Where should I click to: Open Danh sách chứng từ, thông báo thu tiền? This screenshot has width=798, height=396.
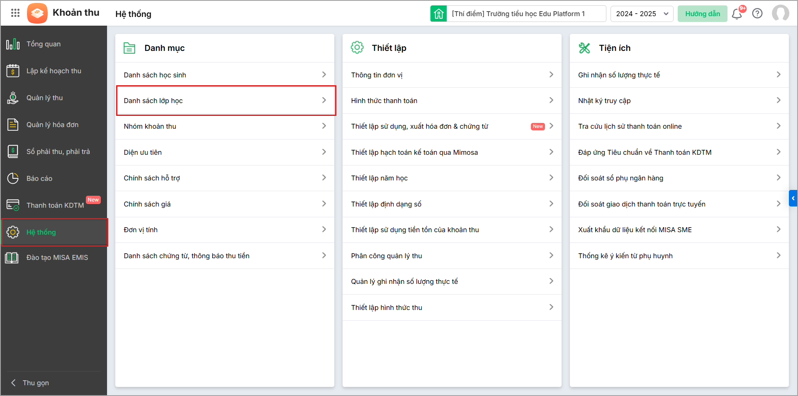pyautogui.click(x=225, y=256)
